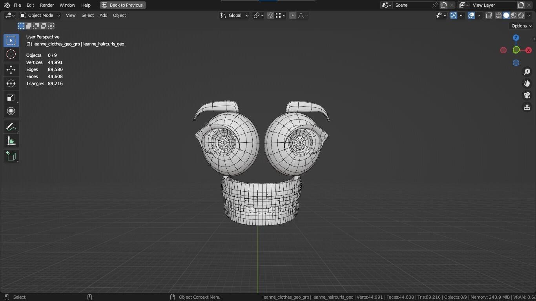This screenshot has width=536, height=301.
Task: Toggle camera view icon
Action: (x=527, y=95)
